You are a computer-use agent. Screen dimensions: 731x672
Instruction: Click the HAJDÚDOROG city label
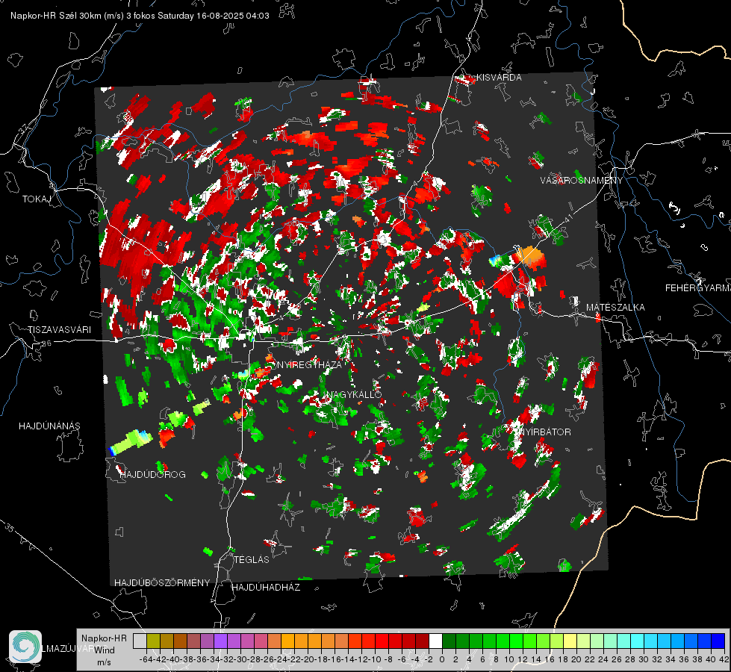click(x=153, y=475)
